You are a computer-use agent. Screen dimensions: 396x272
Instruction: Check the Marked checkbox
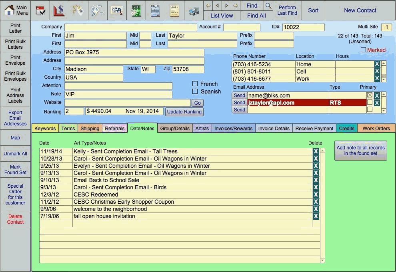[x=363, y=50]
